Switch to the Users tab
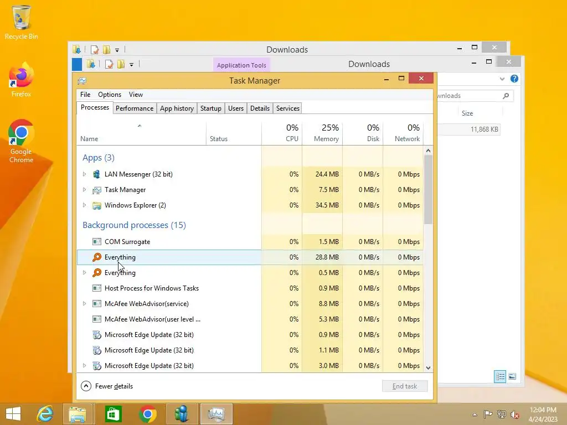The height and width of the screenshot is (425, 567). [x=236, y=108]
